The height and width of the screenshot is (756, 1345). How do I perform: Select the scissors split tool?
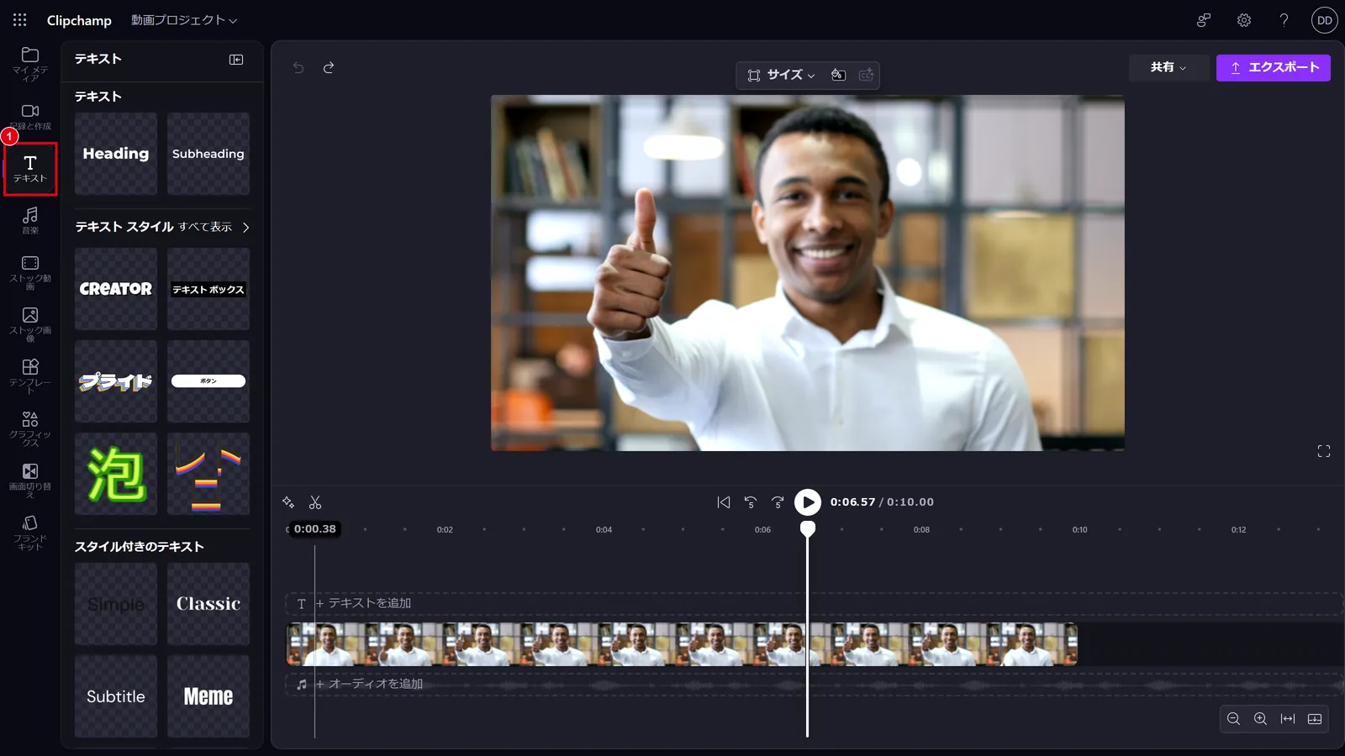(315, 502)
